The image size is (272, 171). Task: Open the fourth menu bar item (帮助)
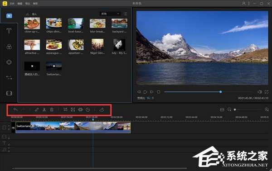tap(35, 4)
